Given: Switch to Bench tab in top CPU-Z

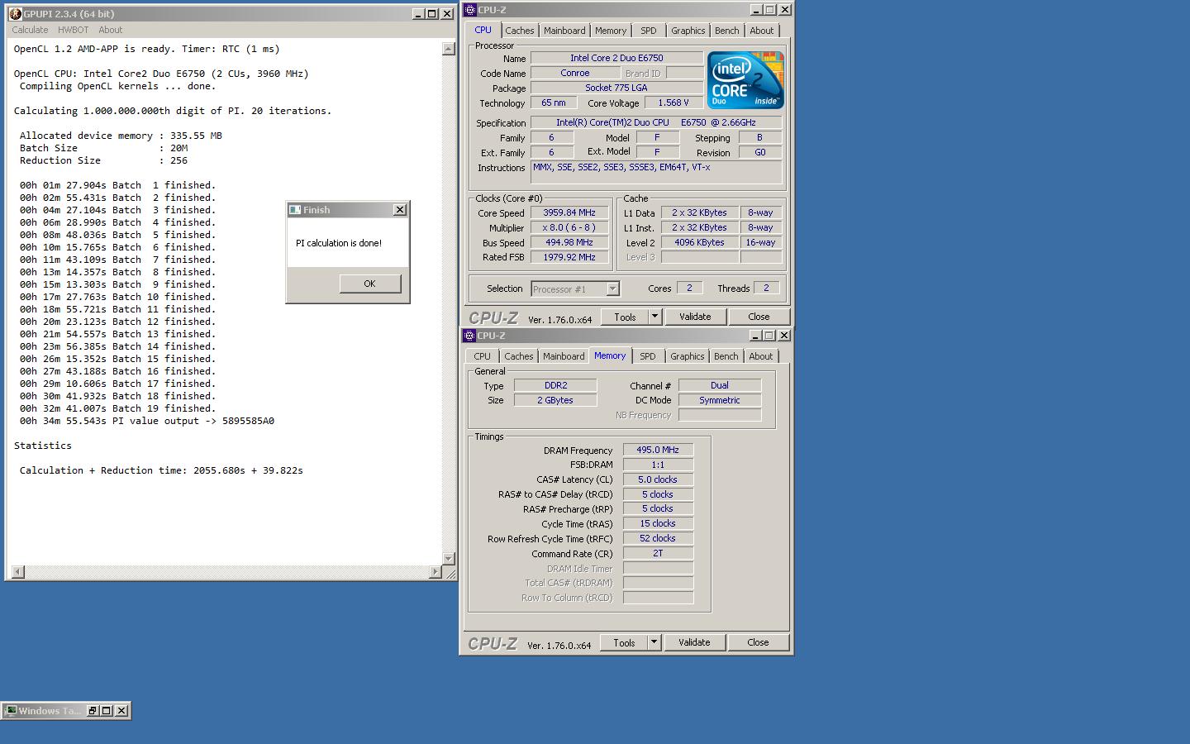Looking at the screenshot, I should [727, 31].
